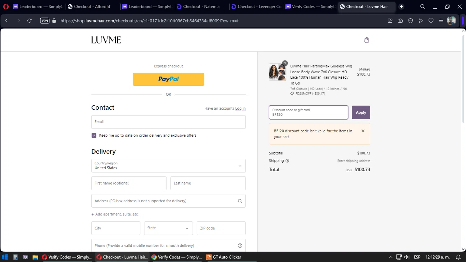
Task: Expand the Country/Region dropdown
Action: pyautogui.click(x=168, y=166)
